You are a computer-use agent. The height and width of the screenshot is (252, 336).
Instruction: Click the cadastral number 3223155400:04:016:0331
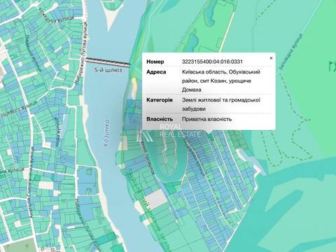pos(212,62)
